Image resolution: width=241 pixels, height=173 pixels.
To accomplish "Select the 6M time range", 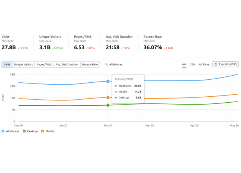I will point(184,65).
